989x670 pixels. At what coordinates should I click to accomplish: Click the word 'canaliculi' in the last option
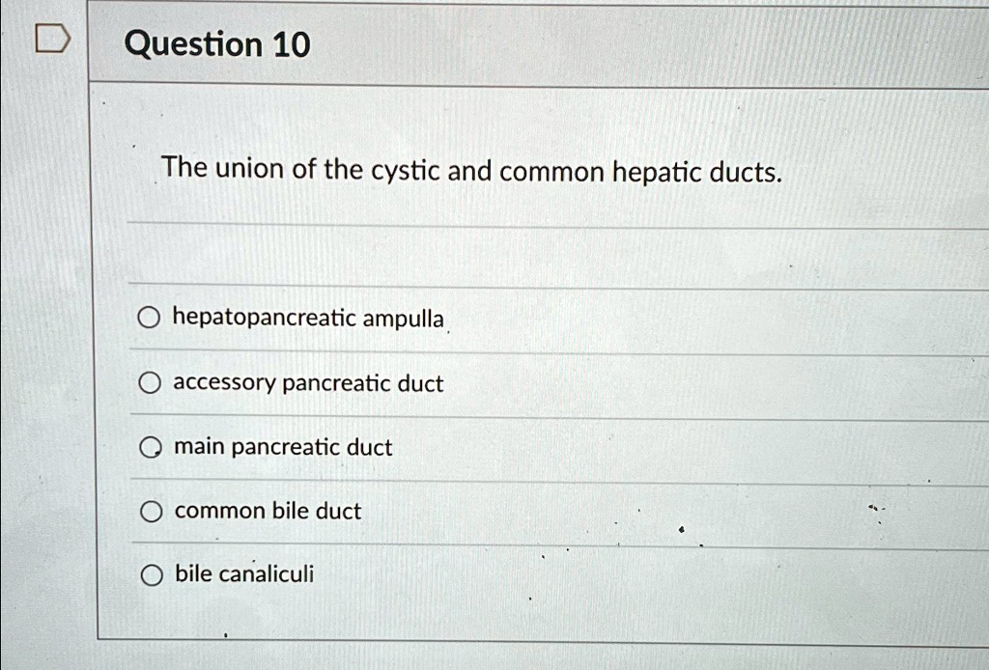[x=267, y=574]
